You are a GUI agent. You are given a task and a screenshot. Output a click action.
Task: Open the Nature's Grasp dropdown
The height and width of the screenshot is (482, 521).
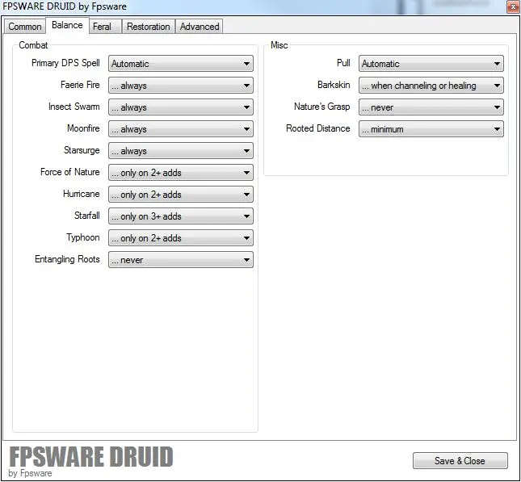click(x=431, y=107)
